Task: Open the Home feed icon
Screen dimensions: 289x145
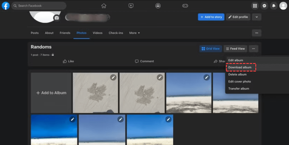Action: tap(104, 6)
